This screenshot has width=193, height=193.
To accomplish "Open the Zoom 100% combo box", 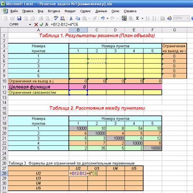I will point(181,18).
